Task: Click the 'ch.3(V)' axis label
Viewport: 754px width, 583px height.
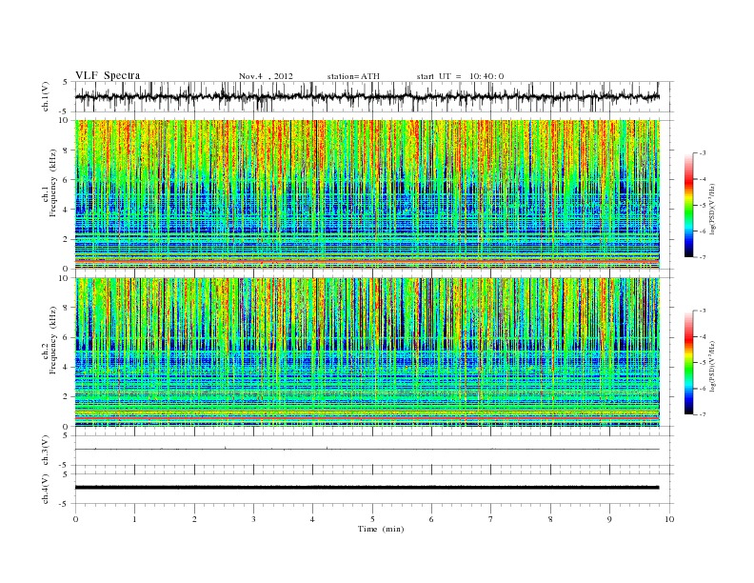Action: (x=46, y=451)
